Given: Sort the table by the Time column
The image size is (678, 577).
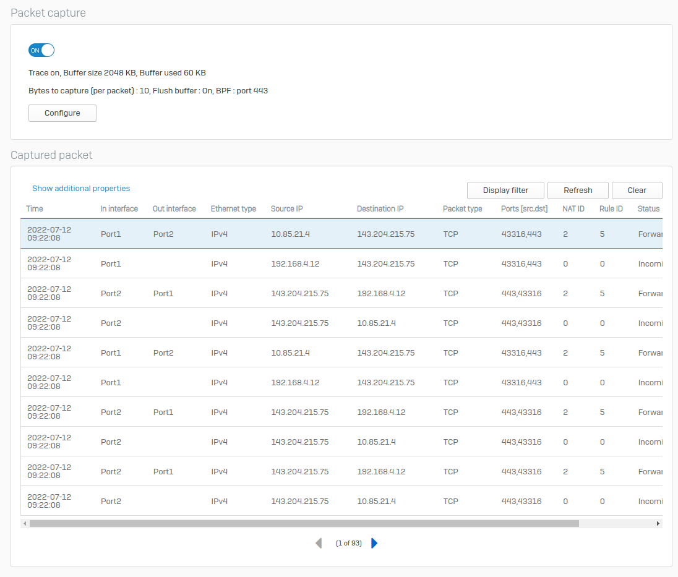Looking at the screenshot, I should tap(35, 208).
